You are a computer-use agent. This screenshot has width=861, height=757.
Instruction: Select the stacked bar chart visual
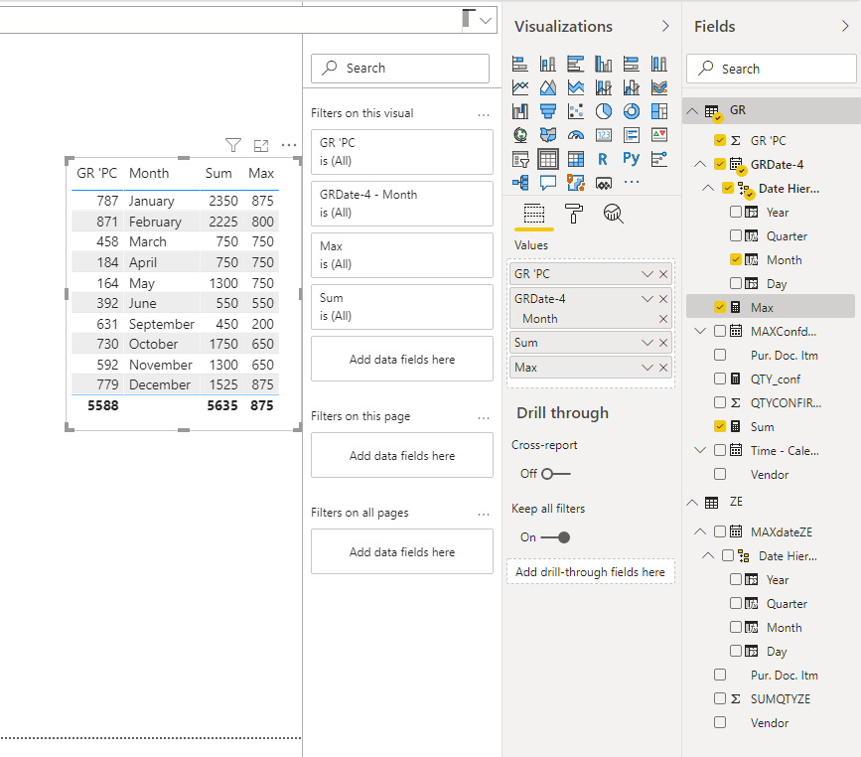520,65
